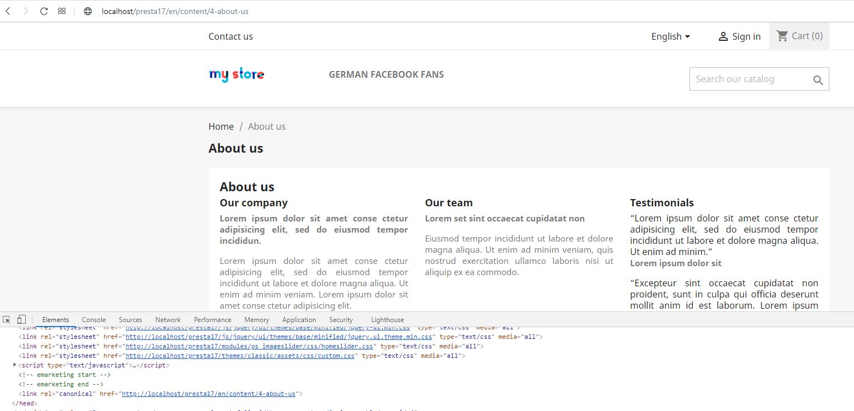Click the Lorem set sint occaecat subheading
854x411 pixels.
(x=505, y=219)
